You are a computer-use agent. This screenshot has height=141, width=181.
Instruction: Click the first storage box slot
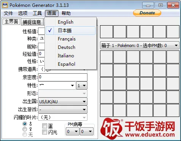click(x=106, y=57)
